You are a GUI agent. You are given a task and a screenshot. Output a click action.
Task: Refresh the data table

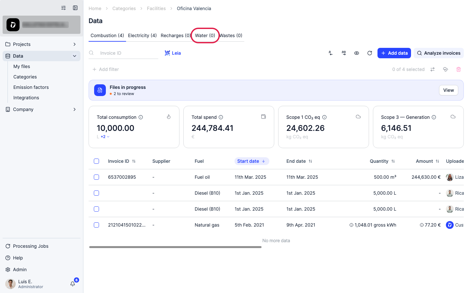coord(370,53)
